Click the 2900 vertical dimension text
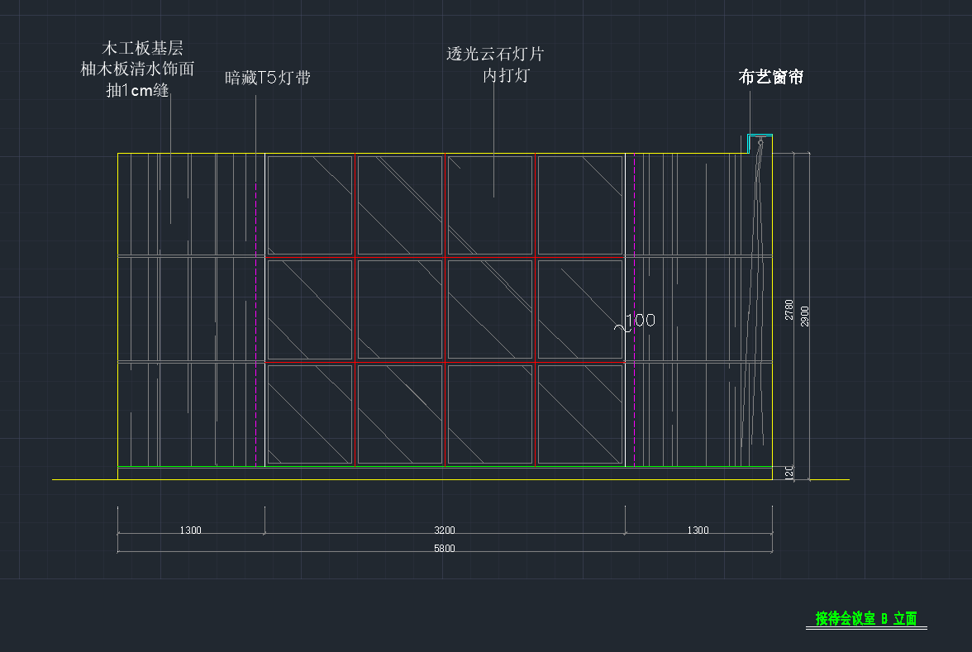 (x=805, y=316)
